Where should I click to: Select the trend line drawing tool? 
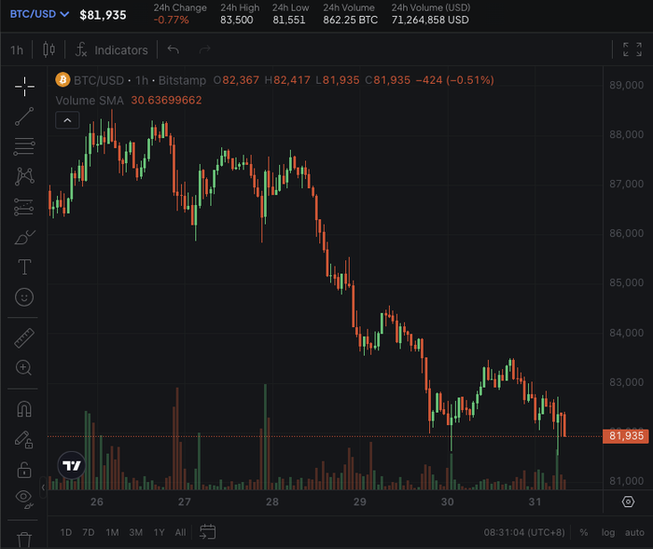[24, 116]
